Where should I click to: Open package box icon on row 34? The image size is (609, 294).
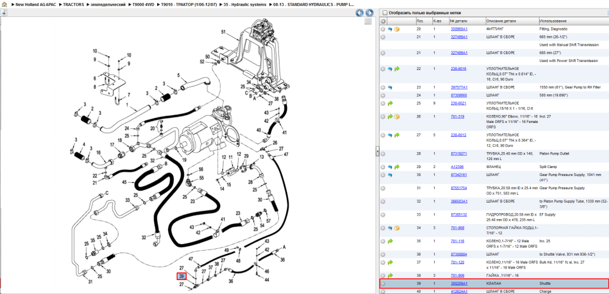click(x=397, y=228)
